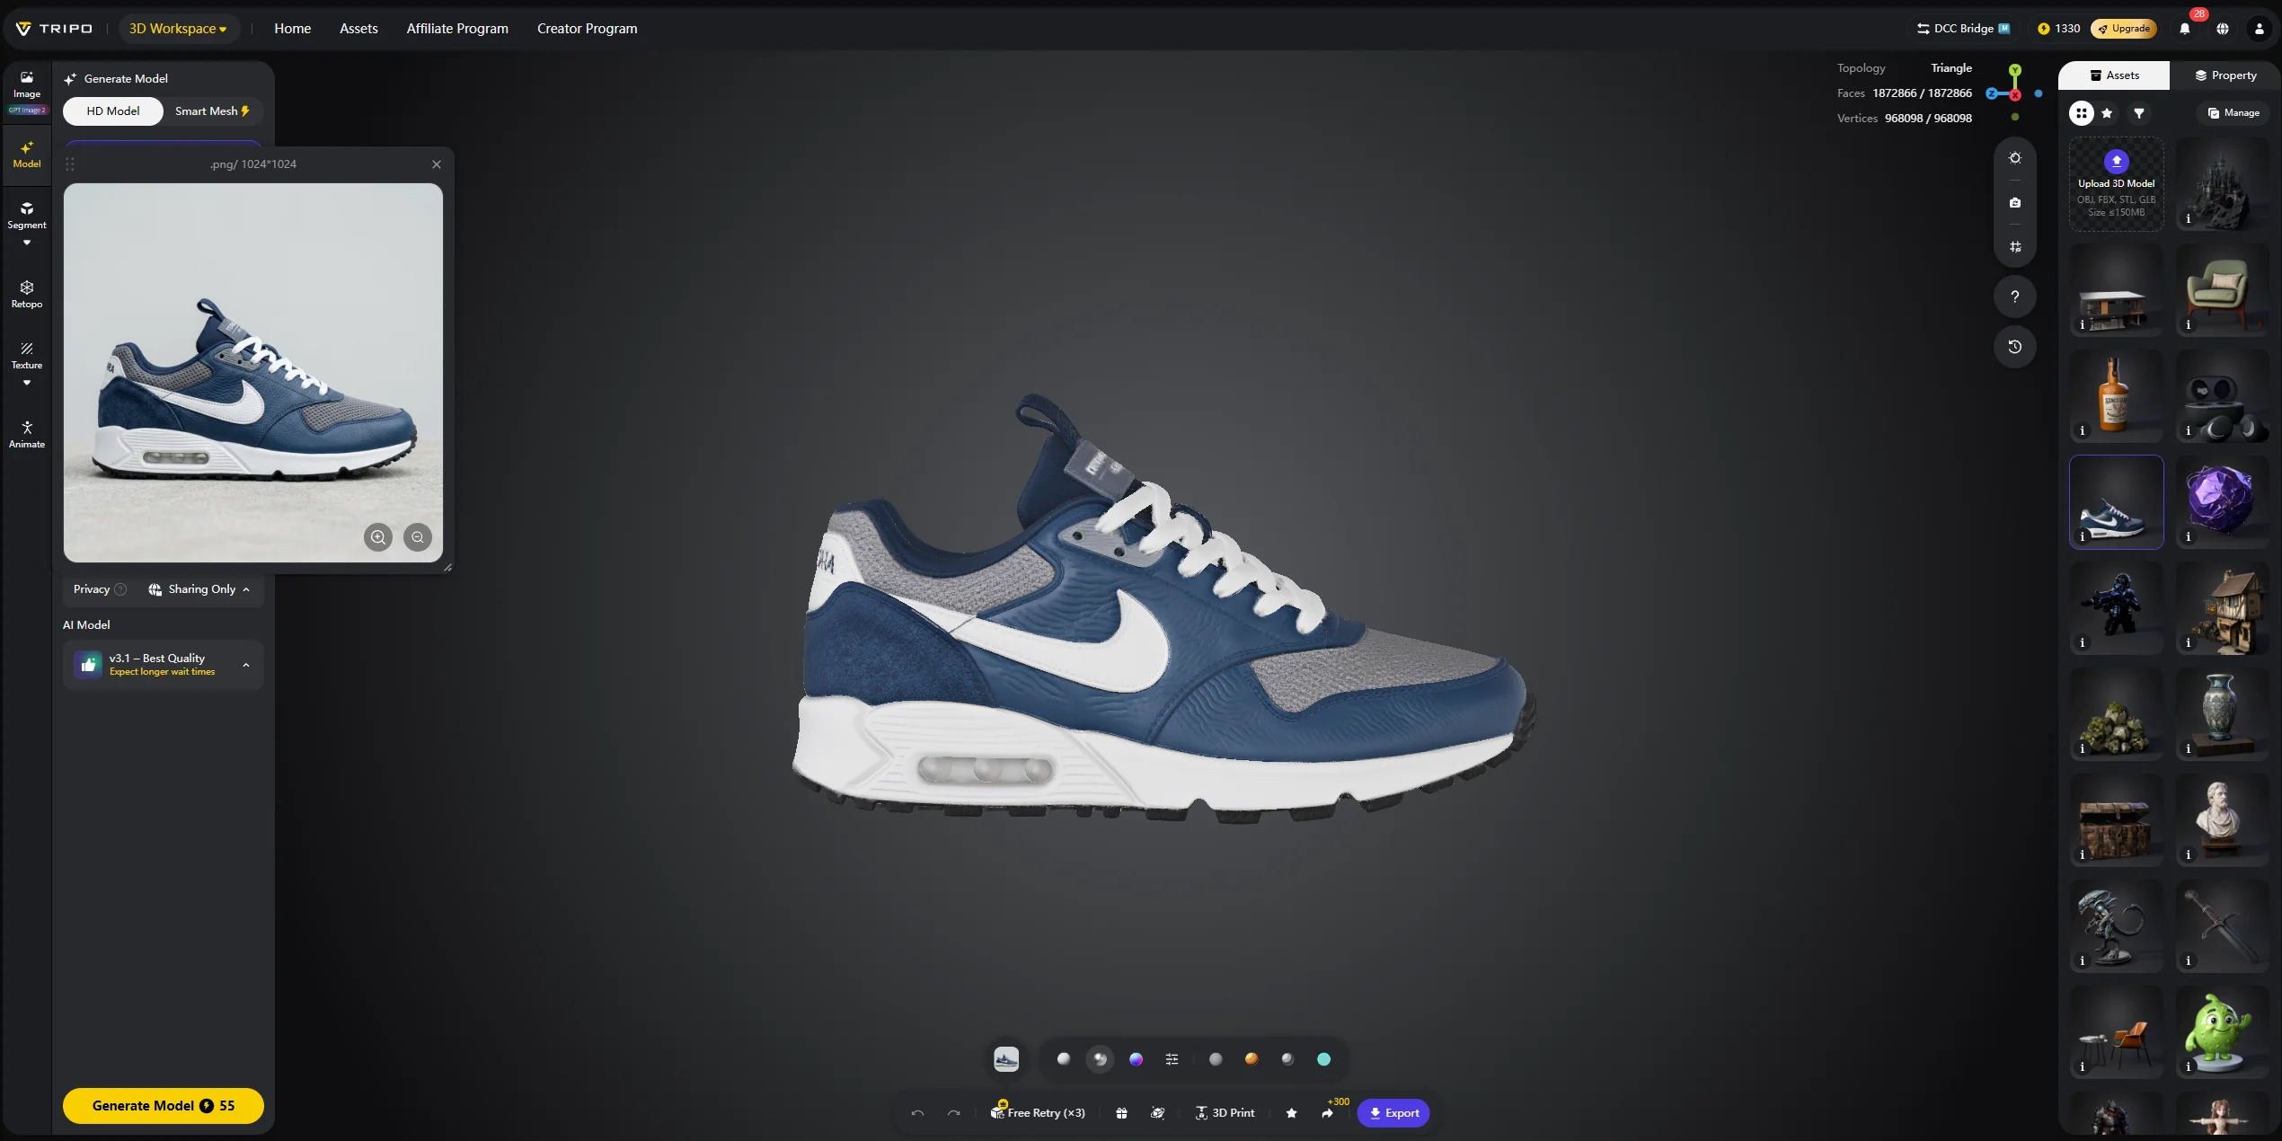Click the Upload 3D Model box
This screenshot has width=2282, height=1141.
click(2116, 184)
